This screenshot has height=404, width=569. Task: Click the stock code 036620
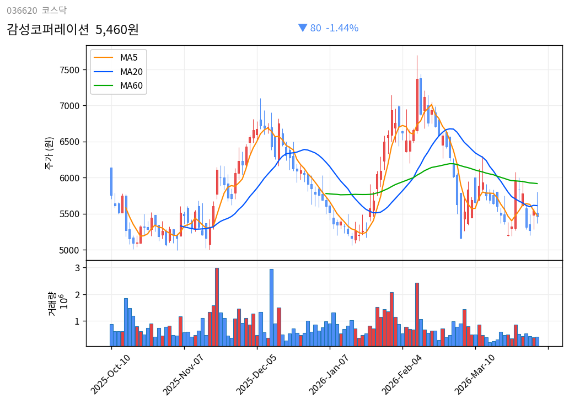22,10
